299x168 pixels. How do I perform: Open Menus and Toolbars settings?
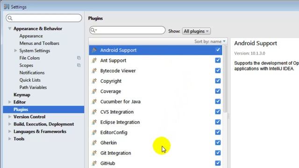coord(39,43)
